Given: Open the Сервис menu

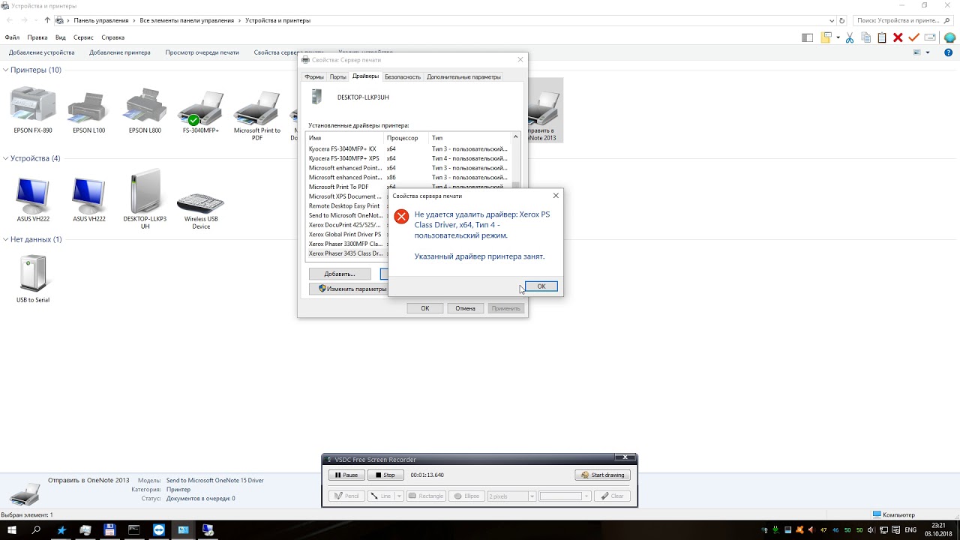Looking at the screenshot, I should tap(83, 37).
